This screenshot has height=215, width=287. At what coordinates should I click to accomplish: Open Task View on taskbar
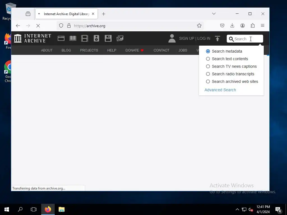coord(34,209)
